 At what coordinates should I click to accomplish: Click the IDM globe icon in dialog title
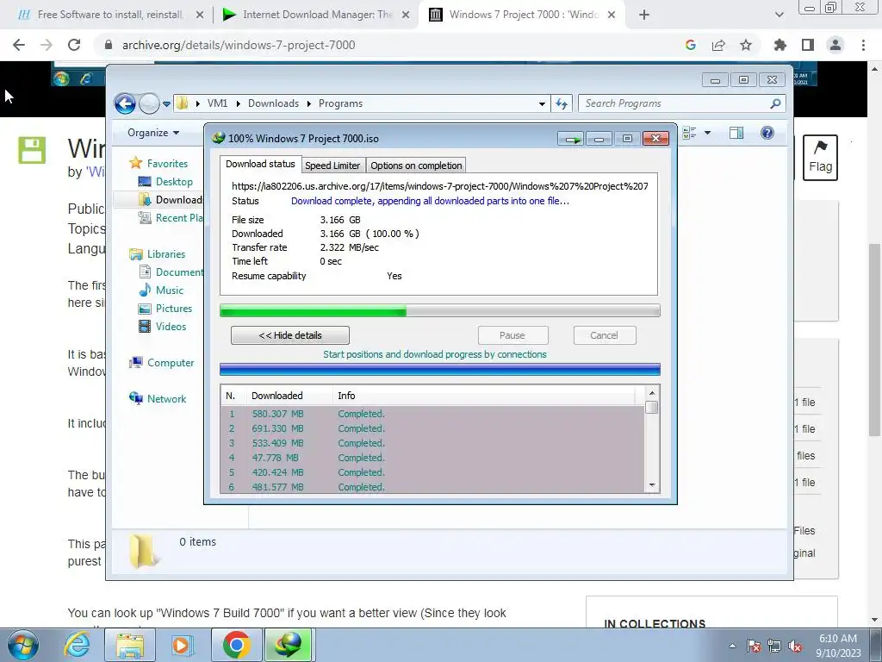[x=218, y=138]
